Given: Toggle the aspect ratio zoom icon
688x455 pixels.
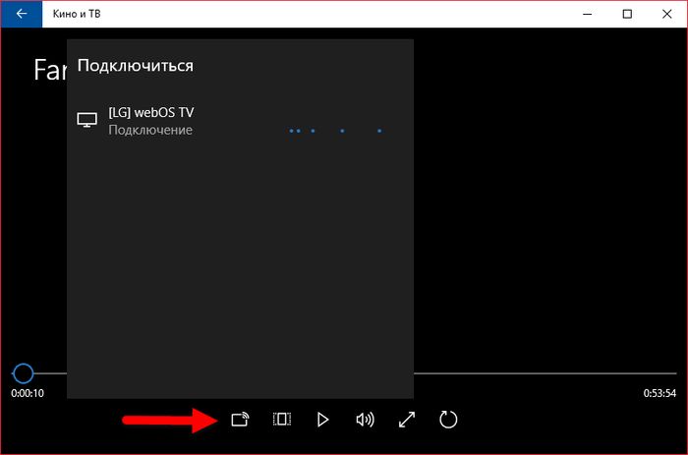Looking at the screenshot, I should [x=282, y=420].
